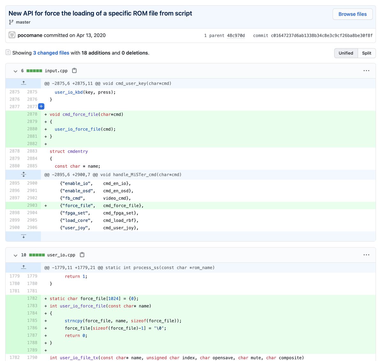Click the green diffstat blocks for input.cpp
383x361 pixels.
click(34, 71)
